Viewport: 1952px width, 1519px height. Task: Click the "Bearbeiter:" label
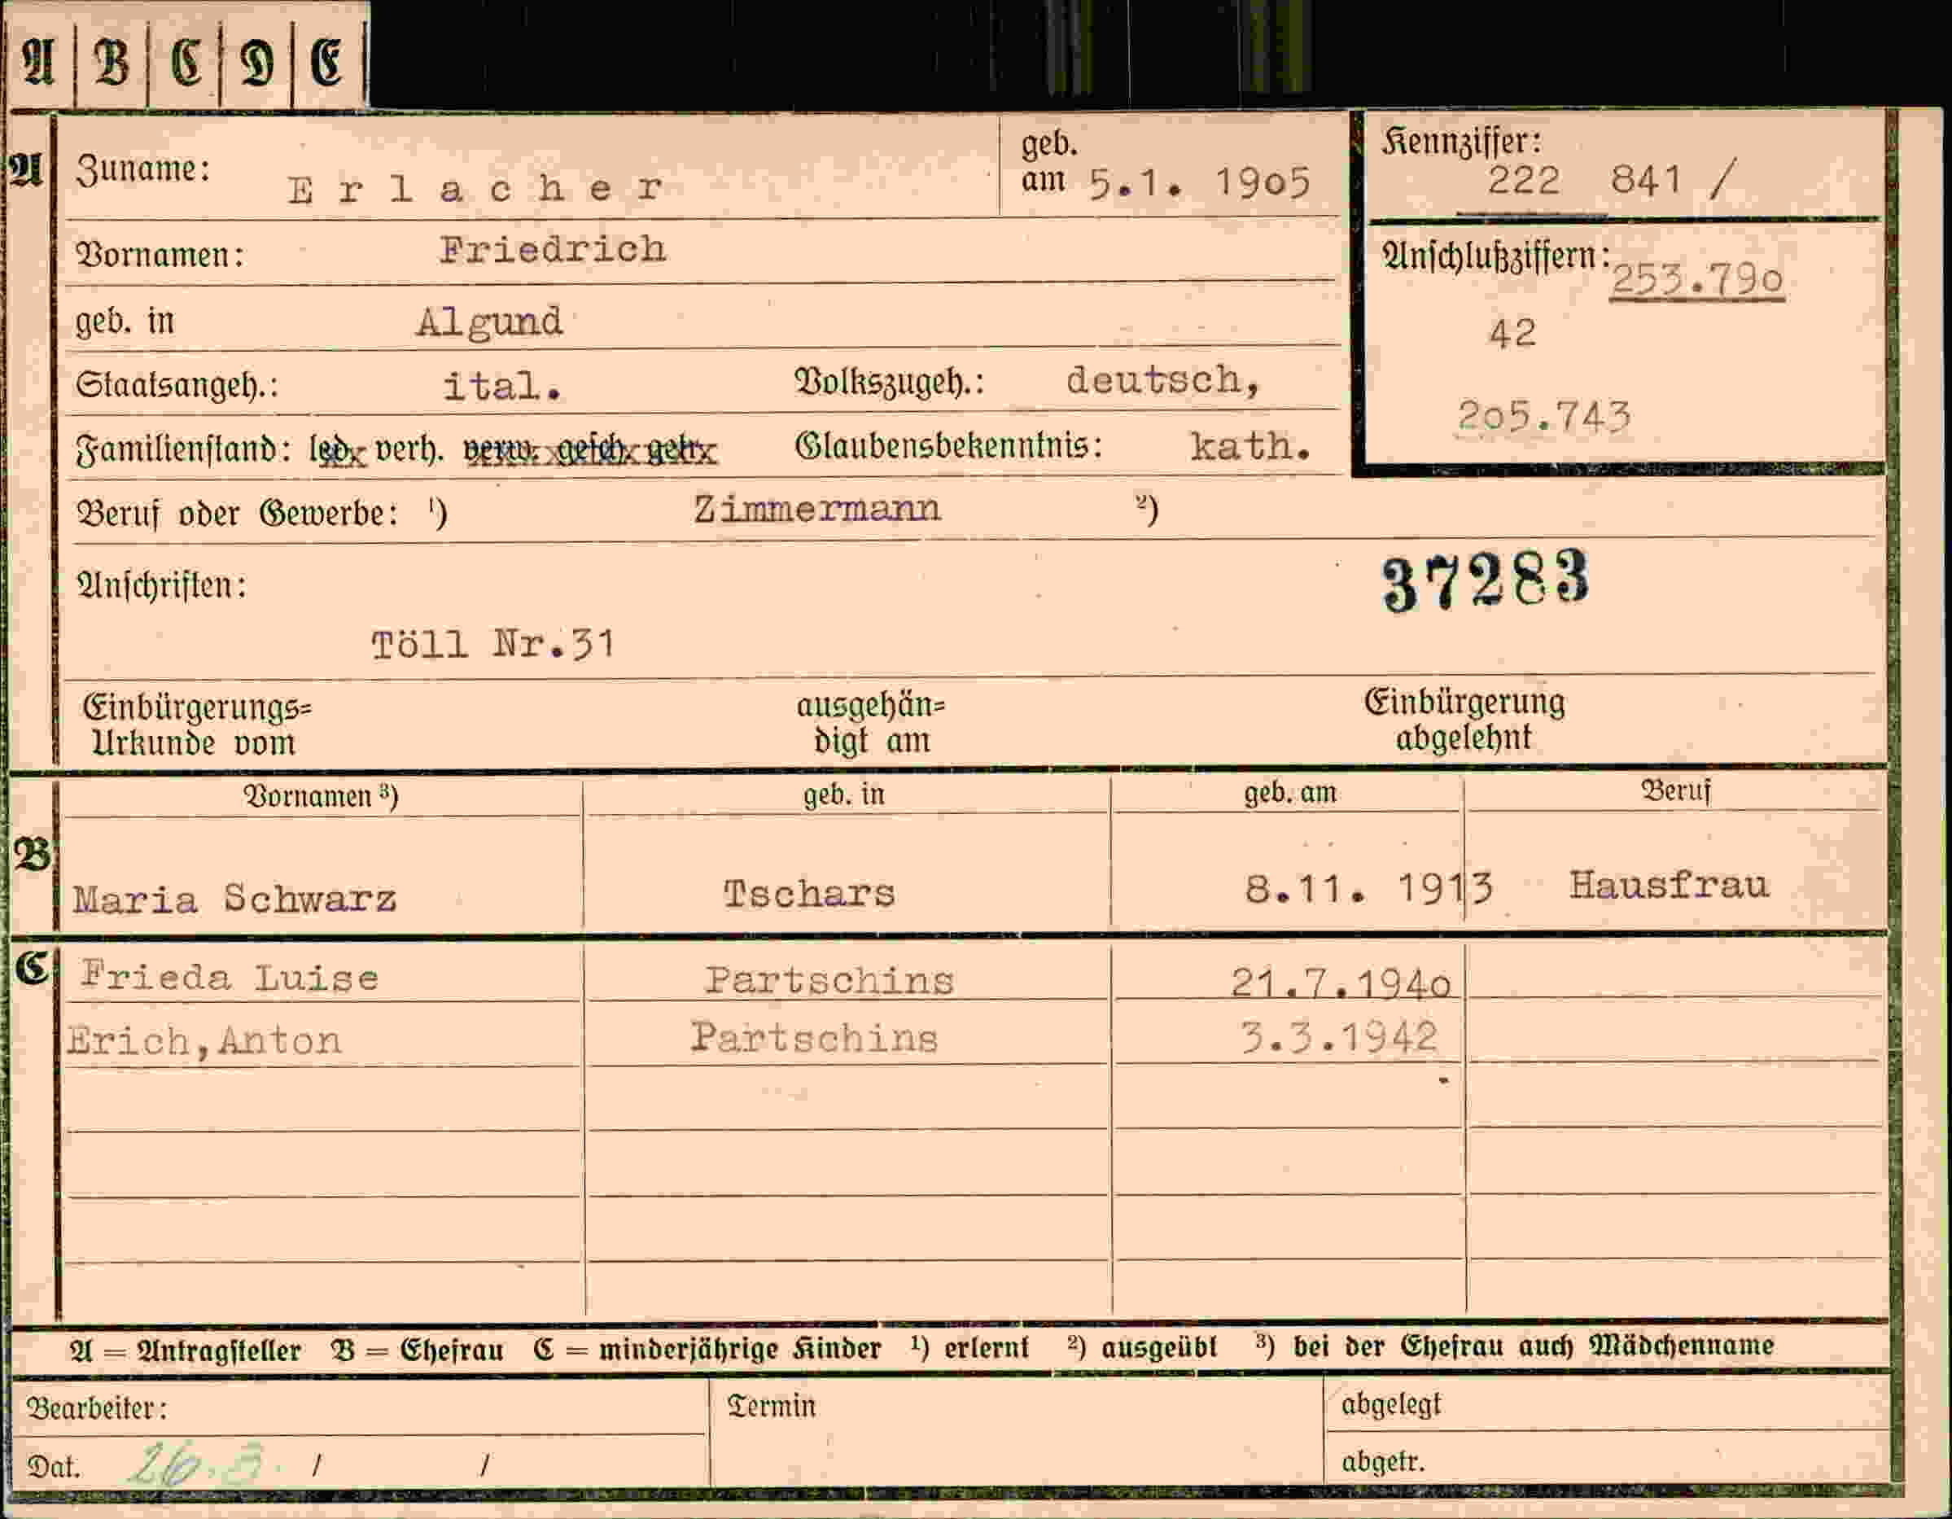(97, 1408)
